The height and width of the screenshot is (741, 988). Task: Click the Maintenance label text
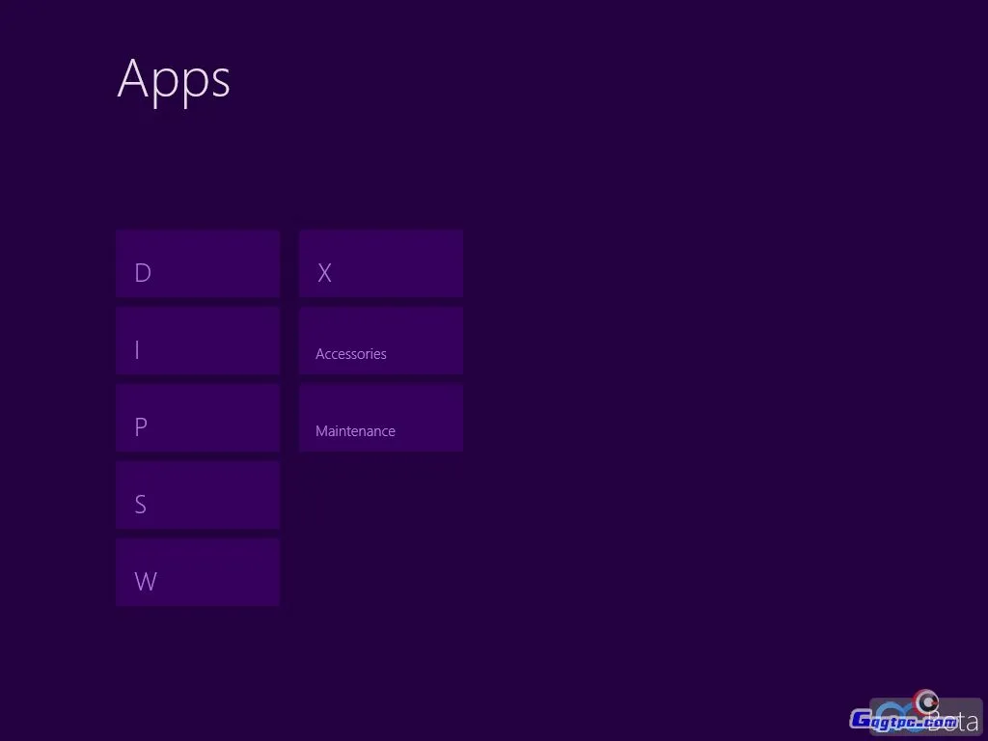(355, 431)
